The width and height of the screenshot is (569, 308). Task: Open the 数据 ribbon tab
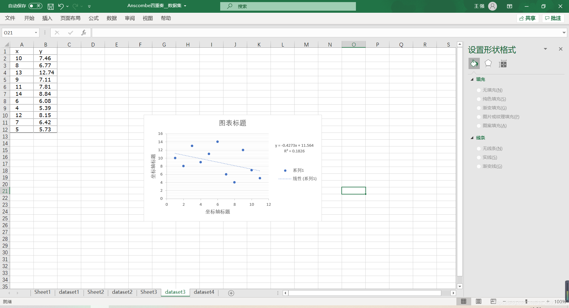coord(112,18)
